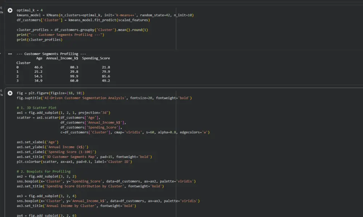Click the age value 46.6

tap(38, 67)
